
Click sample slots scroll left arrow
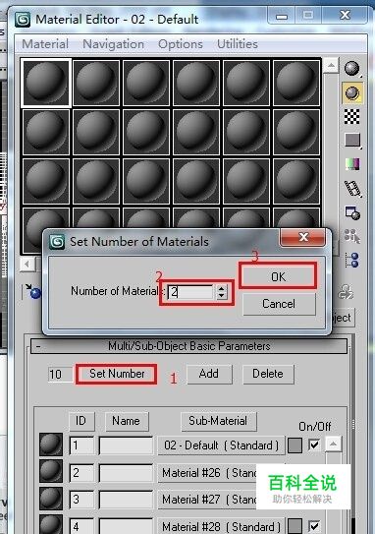pos(27,264)
